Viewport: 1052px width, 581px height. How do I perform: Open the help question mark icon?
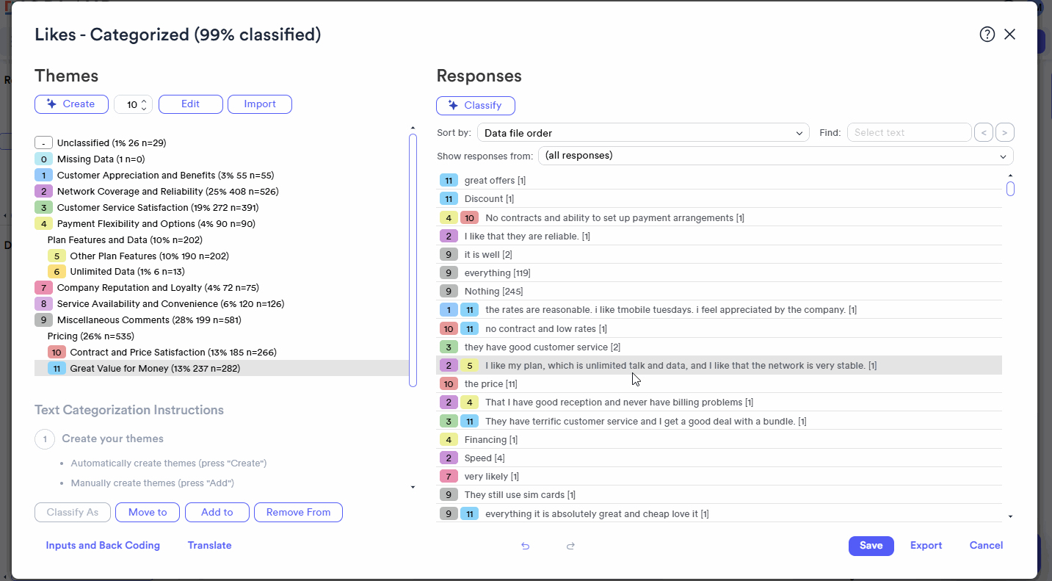tap(987, 35)
